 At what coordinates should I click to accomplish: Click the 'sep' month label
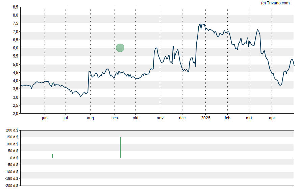point(115,118)
